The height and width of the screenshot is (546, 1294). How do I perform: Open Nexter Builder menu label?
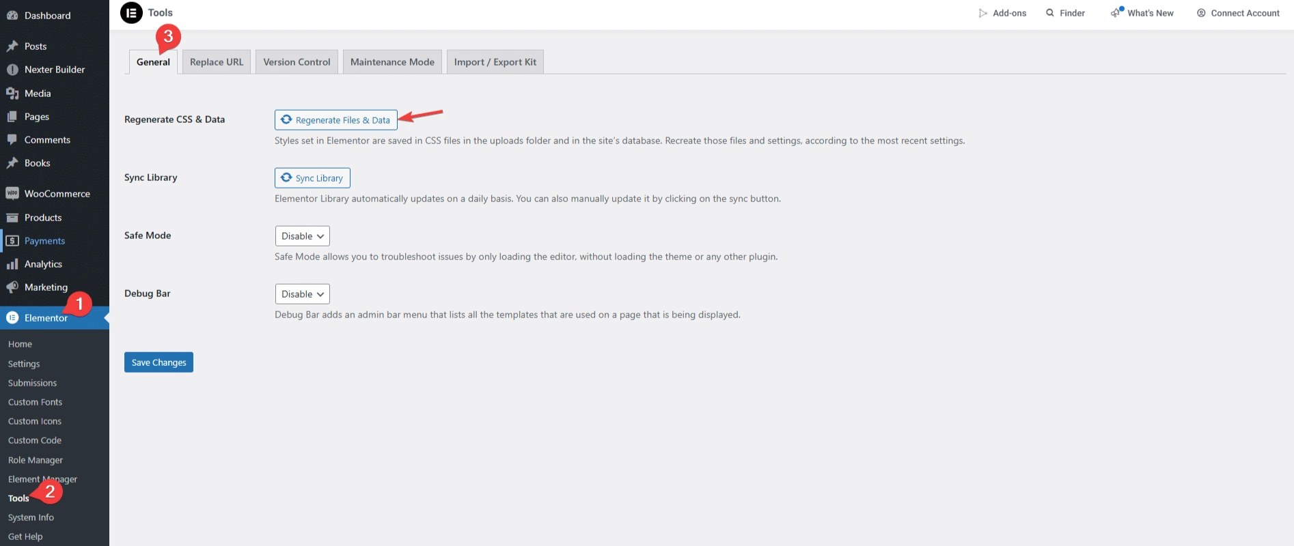click(x=55, y=70)
